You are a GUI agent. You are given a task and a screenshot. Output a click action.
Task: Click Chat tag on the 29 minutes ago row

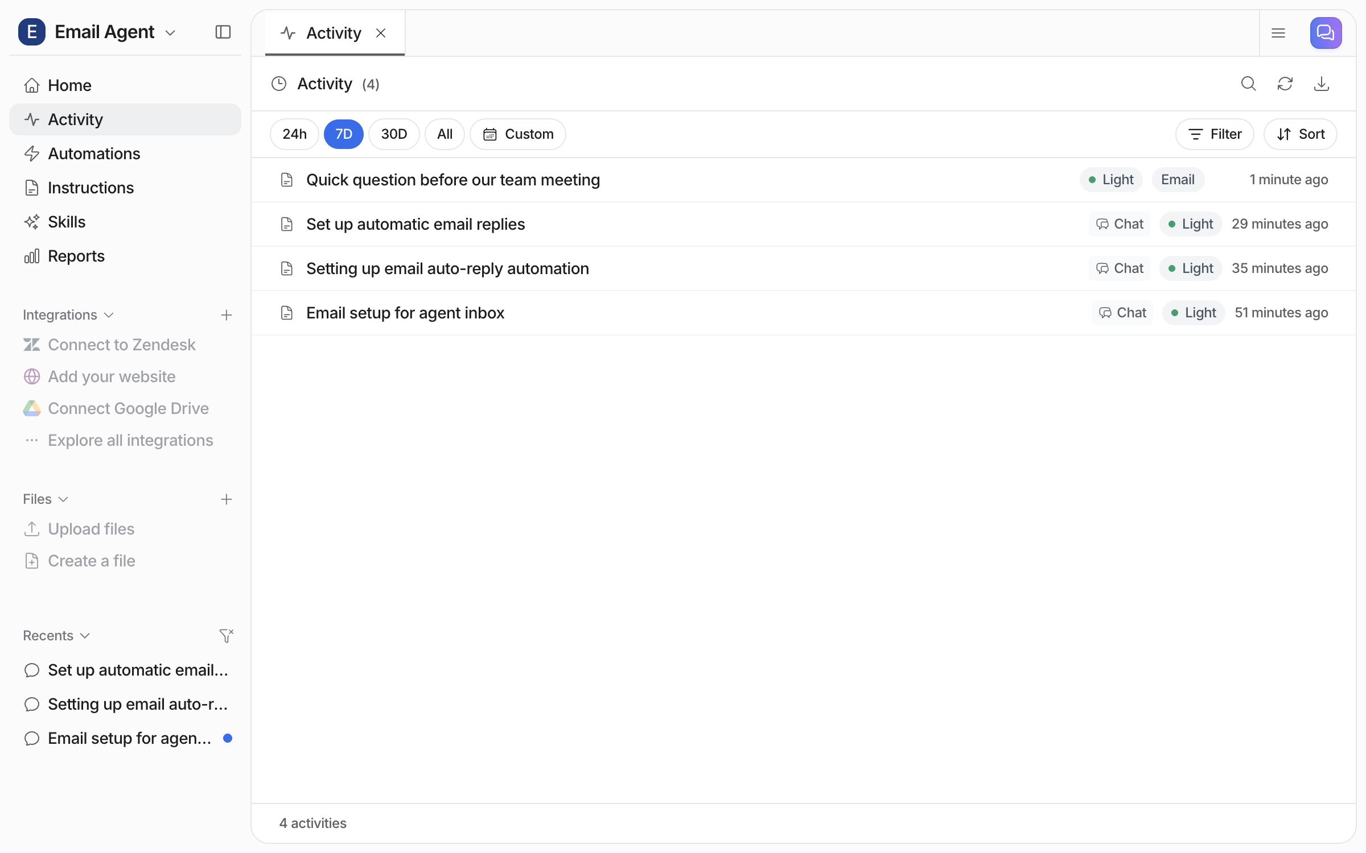(x=1120, y=224)
